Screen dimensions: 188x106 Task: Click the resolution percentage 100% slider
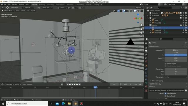click(x=176, y=55)
